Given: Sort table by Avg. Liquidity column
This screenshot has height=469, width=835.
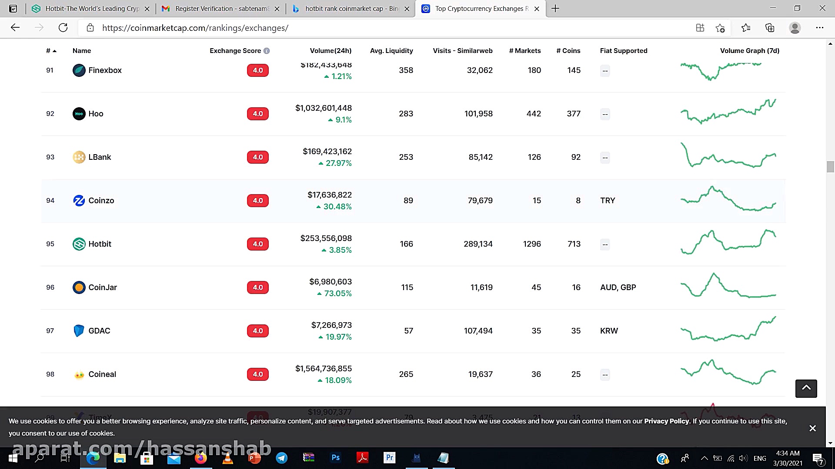Looking at the screenshot, I should pos(391,51).
